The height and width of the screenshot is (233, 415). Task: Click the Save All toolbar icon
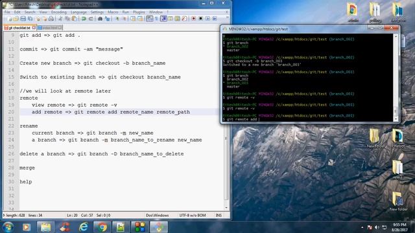(30, 19)
